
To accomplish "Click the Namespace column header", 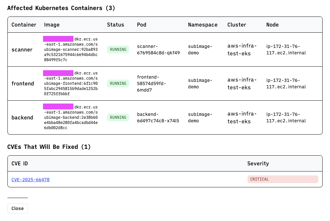I will pos(203,25).
